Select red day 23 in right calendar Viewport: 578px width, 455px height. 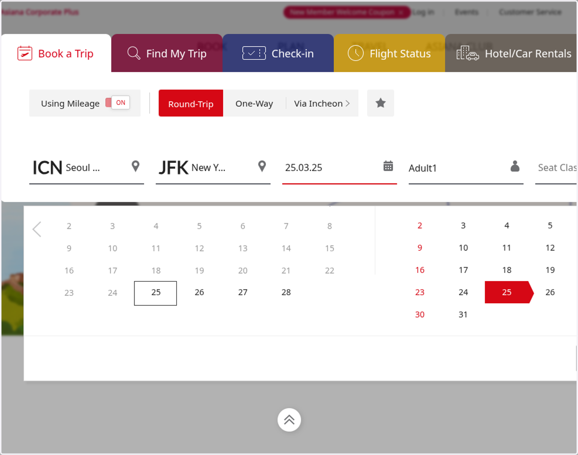pos(420,292)
